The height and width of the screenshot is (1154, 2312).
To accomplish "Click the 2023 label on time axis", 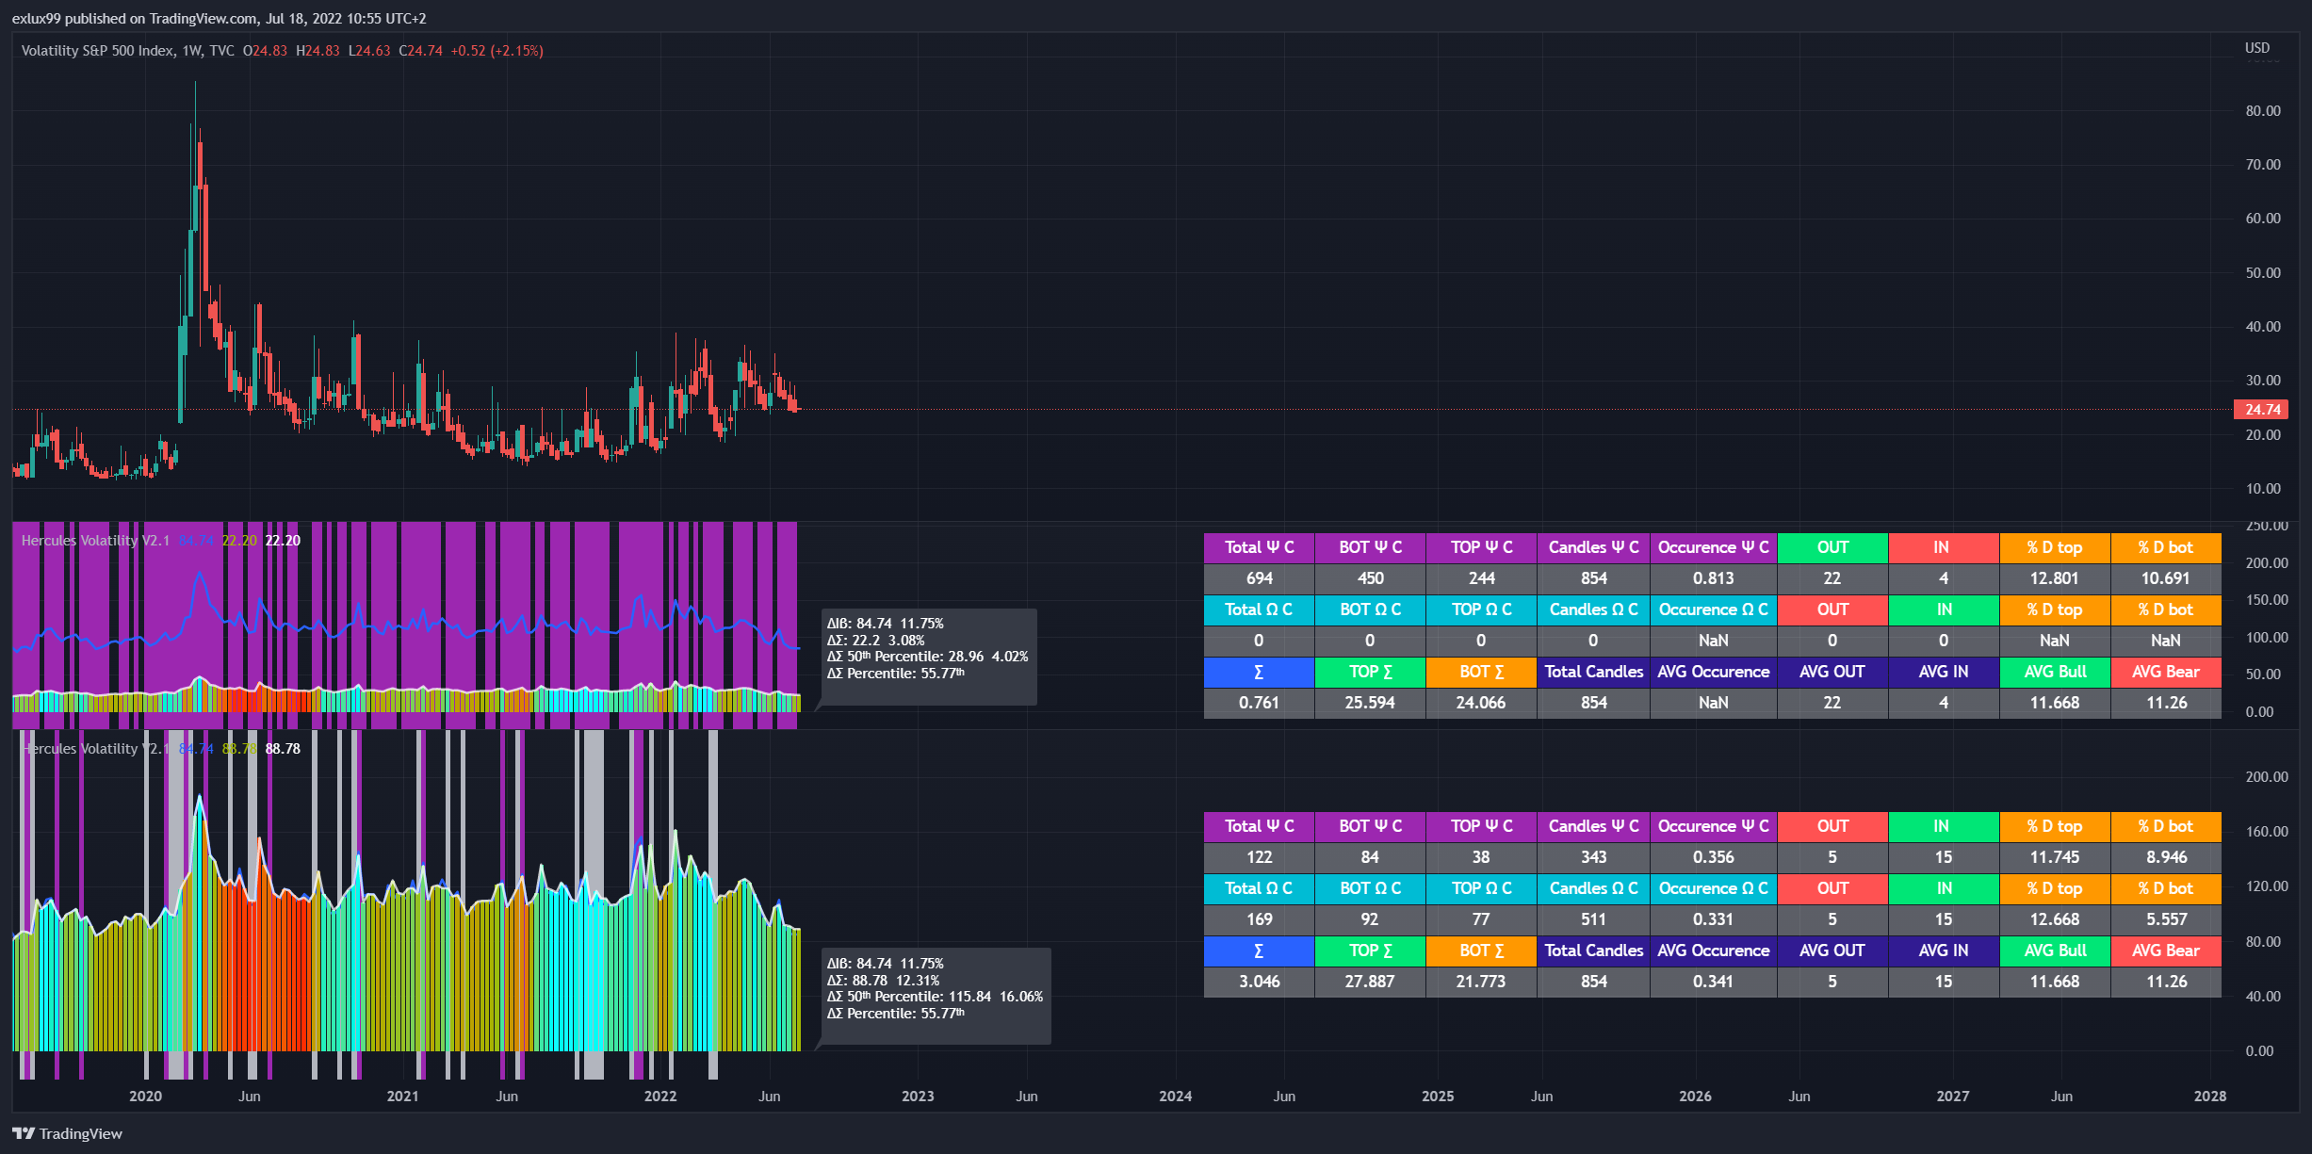I will [x=918, y=1097].
